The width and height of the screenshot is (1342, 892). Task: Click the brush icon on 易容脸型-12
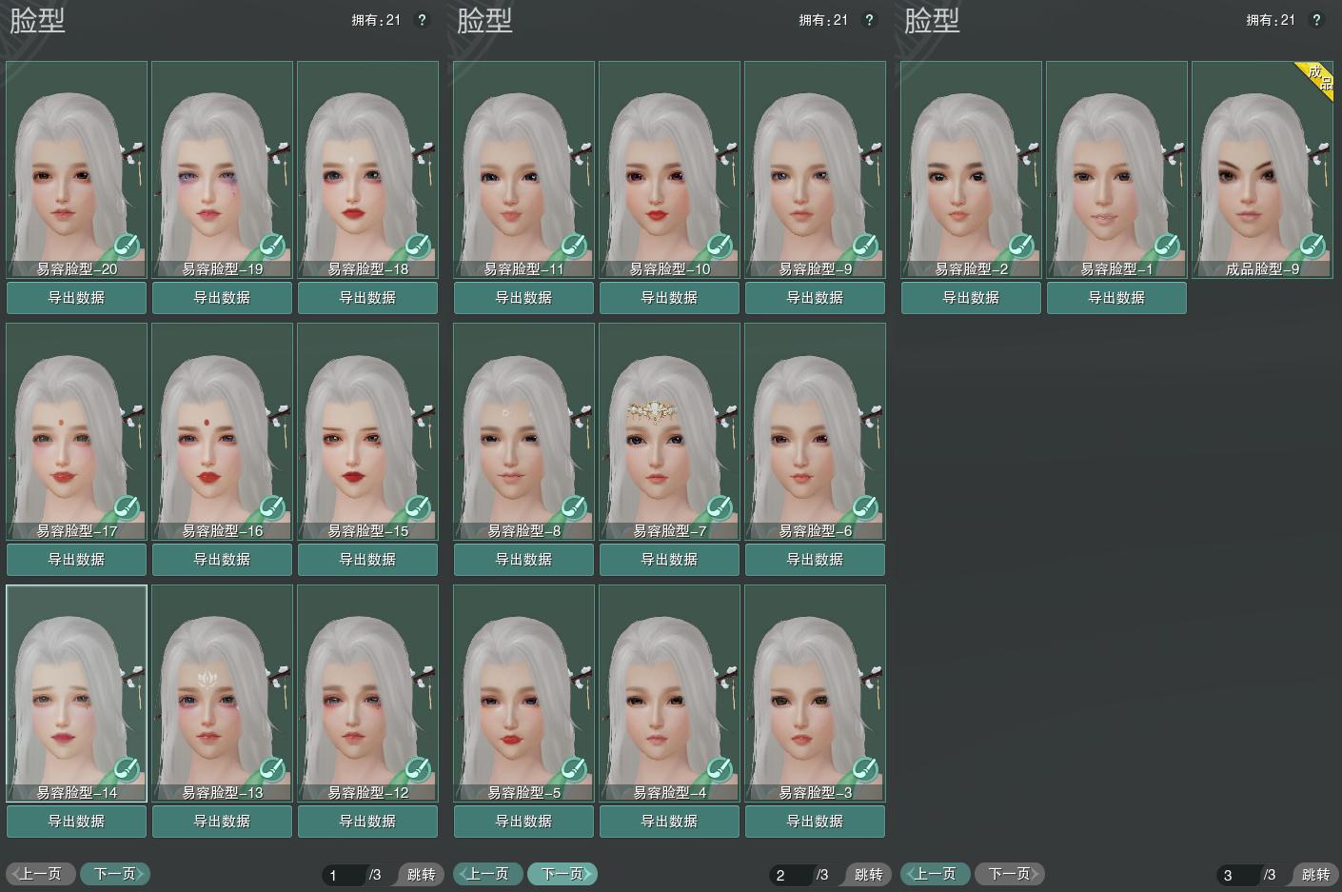tap(418, 770)
